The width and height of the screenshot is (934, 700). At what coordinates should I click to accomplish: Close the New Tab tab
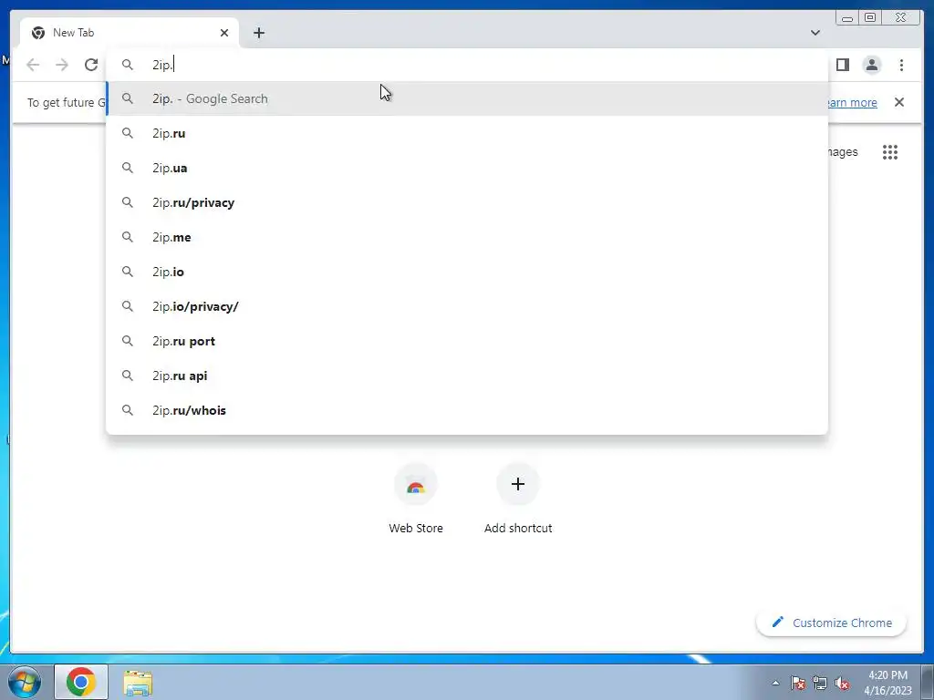click(x=224, y=33)
